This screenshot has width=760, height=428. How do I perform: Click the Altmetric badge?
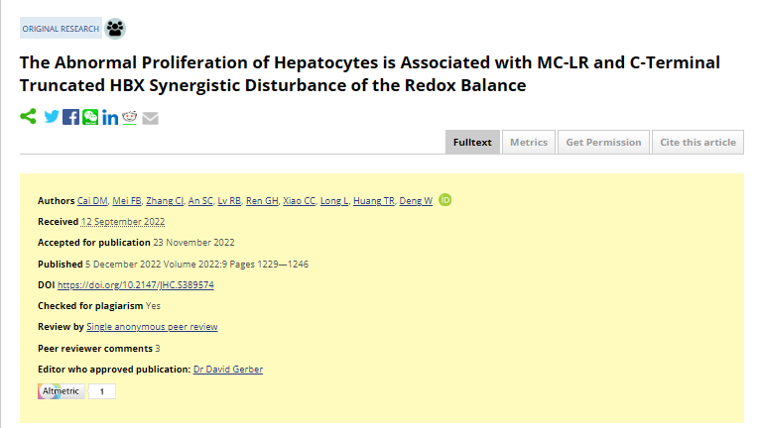(76, 391)
